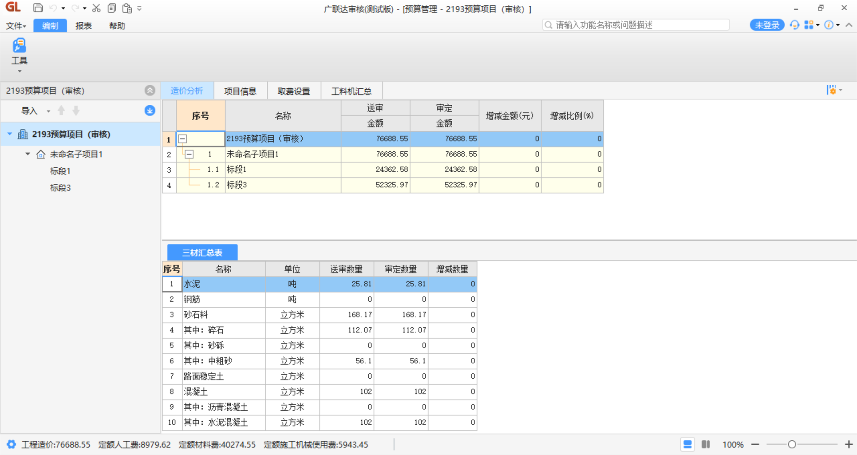This screenshot has height=455, width=857.
Task: Click the zoom slider handle
Action: point(792,444)
